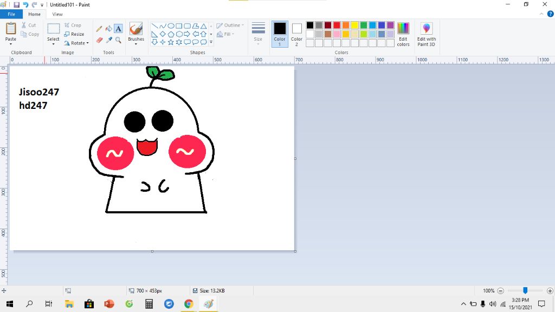Switch to the View tab
The width and height of the screenshot is (555, 312).
click(x=57, y=14)
